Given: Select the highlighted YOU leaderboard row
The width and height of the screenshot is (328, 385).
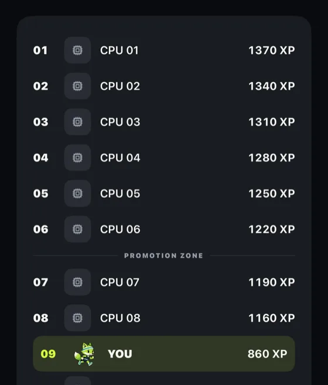Looking at the screenshot, I should [x=164, y=354].
